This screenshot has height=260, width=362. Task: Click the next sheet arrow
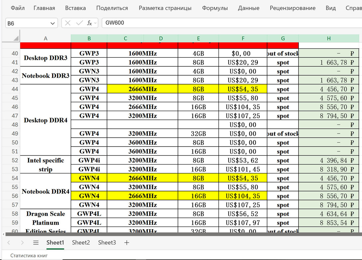pos(22,243)
